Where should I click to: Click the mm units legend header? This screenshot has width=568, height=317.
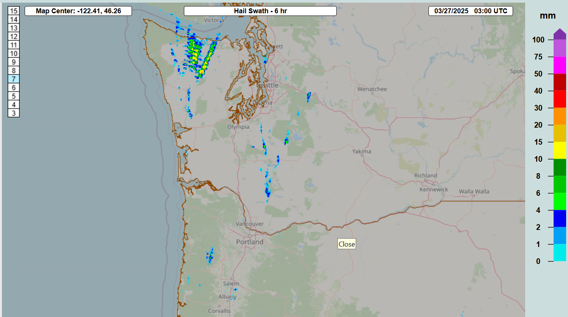548,16
